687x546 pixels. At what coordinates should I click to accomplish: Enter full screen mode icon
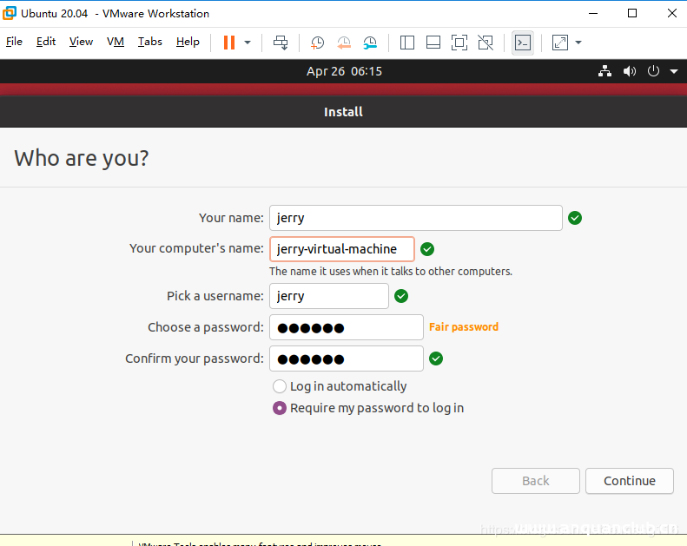459,43
